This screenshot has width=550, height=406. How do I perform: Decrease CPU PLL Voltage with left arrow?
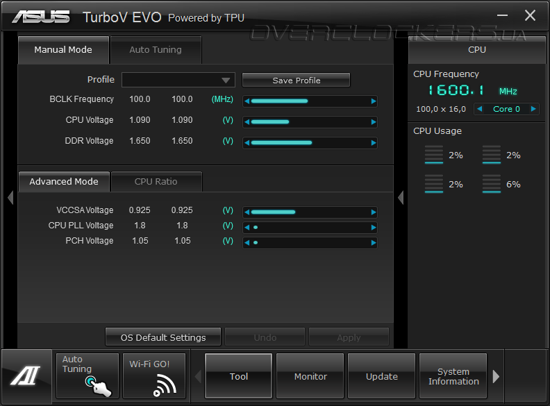(x=247, y=228)
